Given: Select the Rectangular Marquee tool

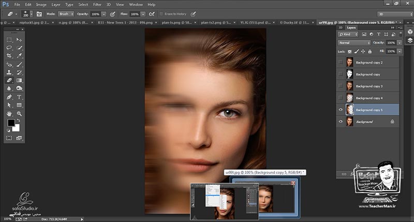Looking at the screenshot, I should point(9,40).
